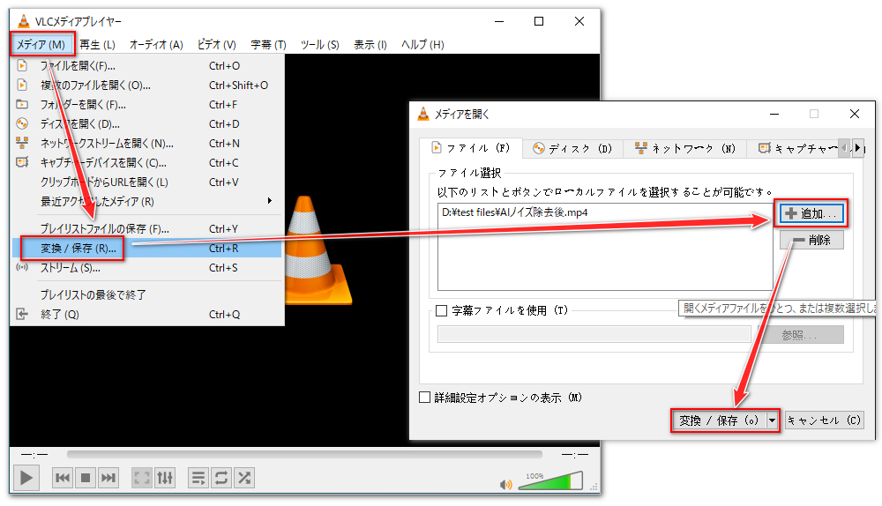Image resolution: width=882 pixels, height=506 pixels.
Task: Switch to the ディスク (D) tab
Action: click(572, 148)
